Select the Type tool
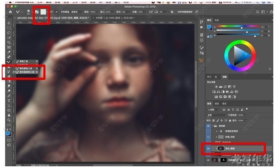275x168 pixels. click(9, 100)
